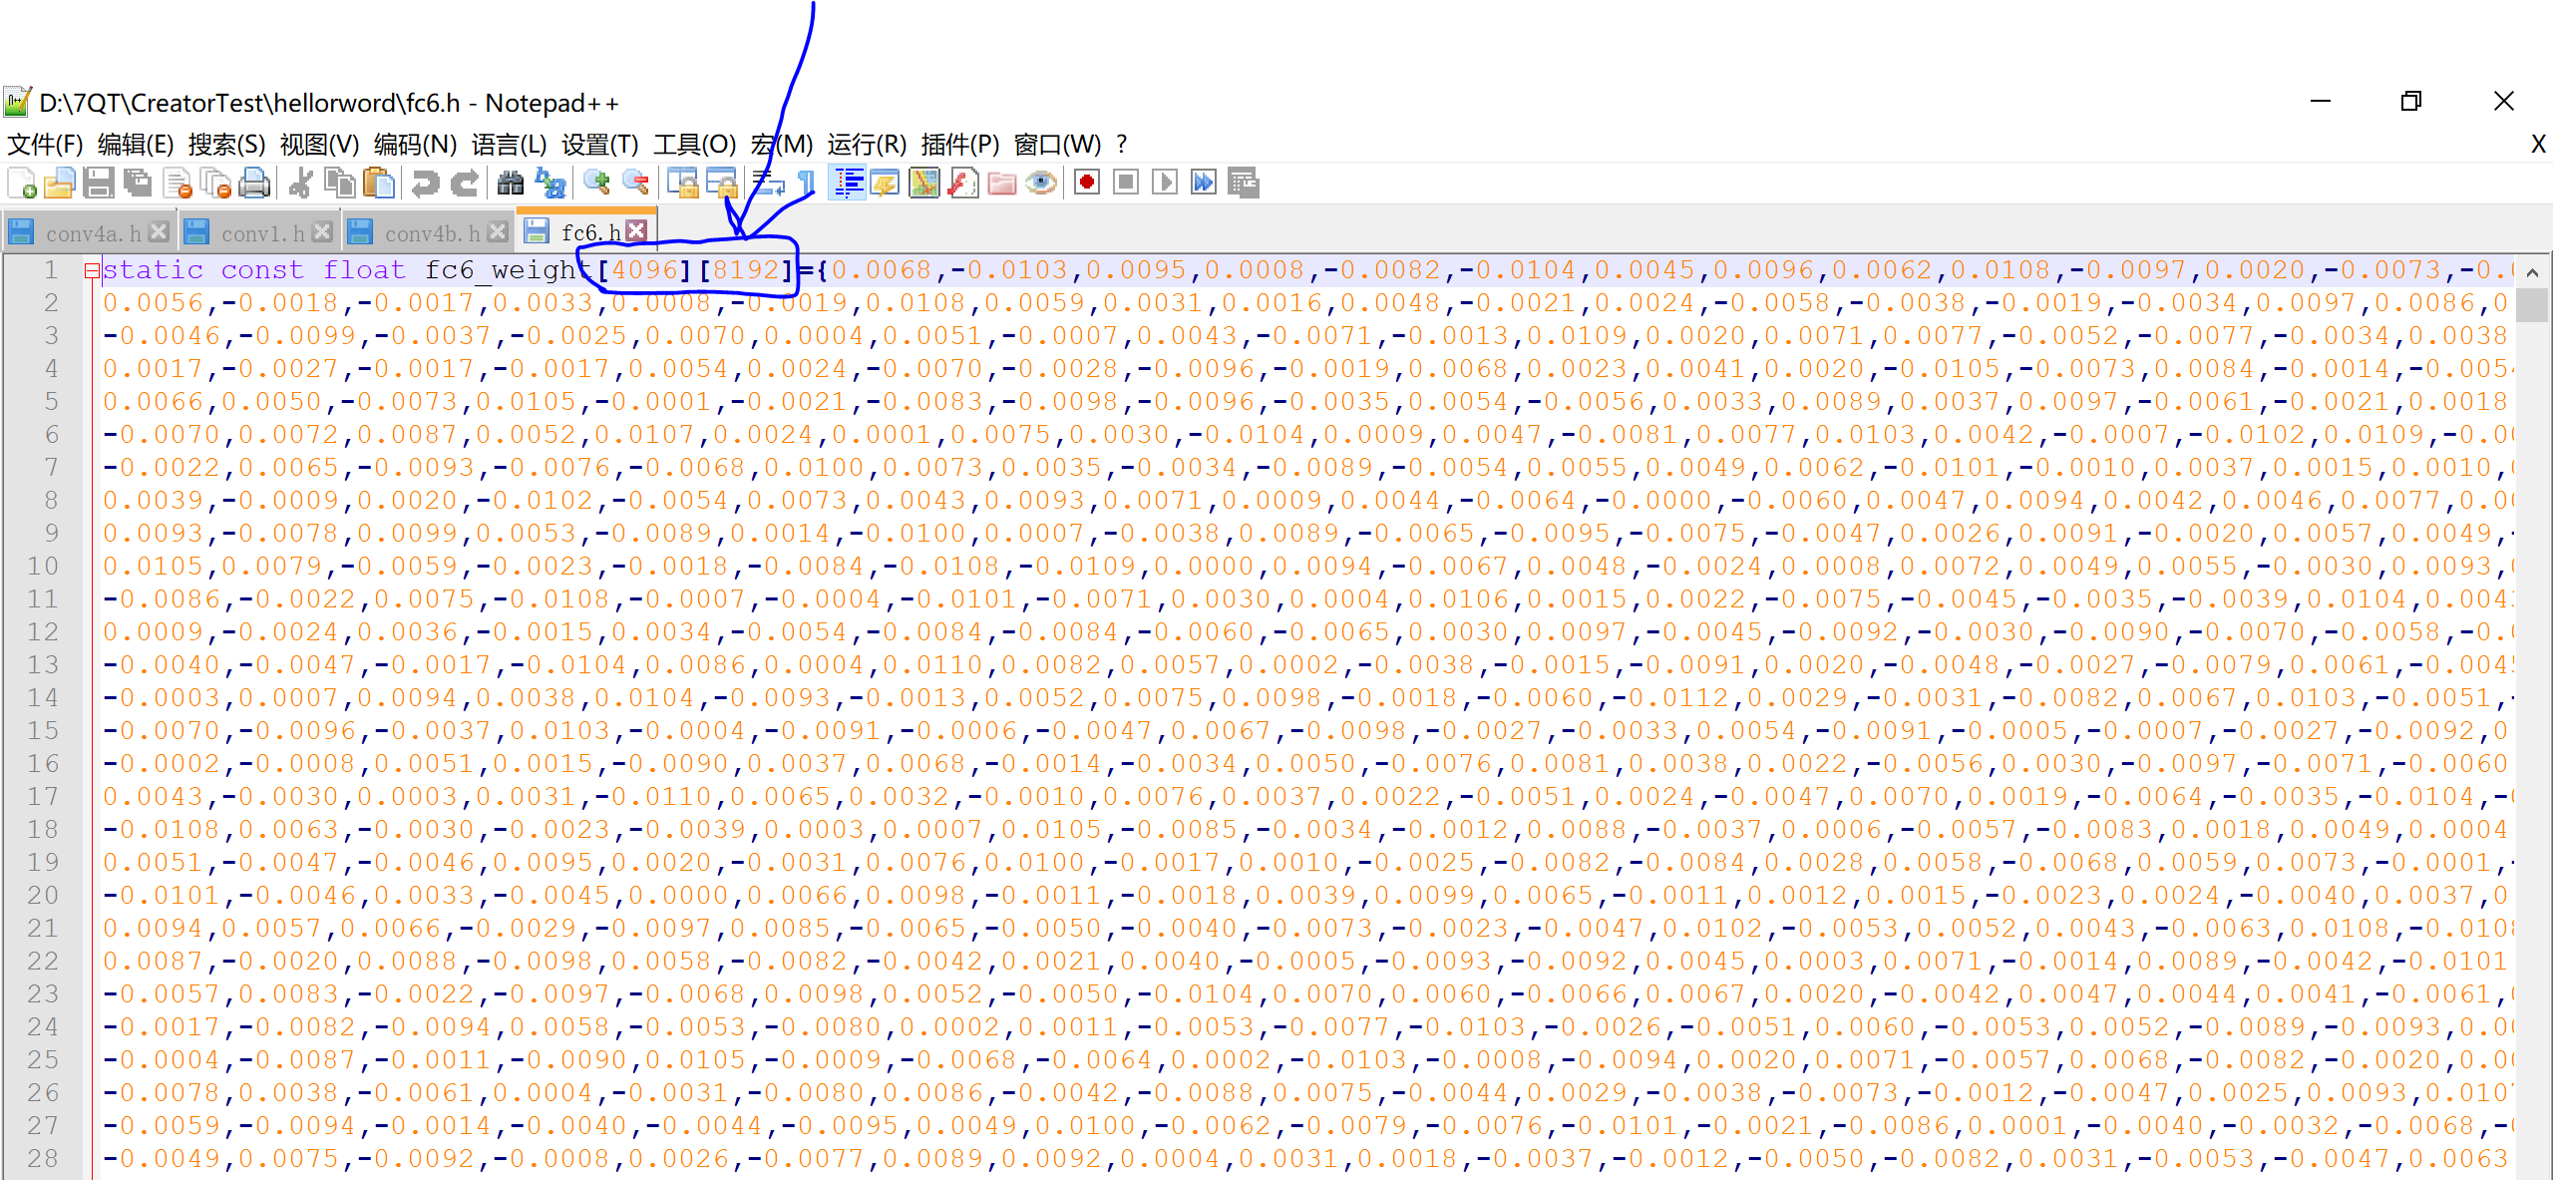Image resolution: width=2553 pixels, height=1180 pixels.
Task: Open the 工具(O) menu
Action: (694, 145)
